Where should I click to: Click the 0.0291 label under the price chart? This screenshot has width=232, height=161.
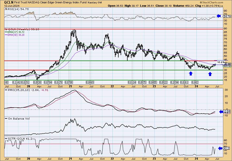coord(25,82)
